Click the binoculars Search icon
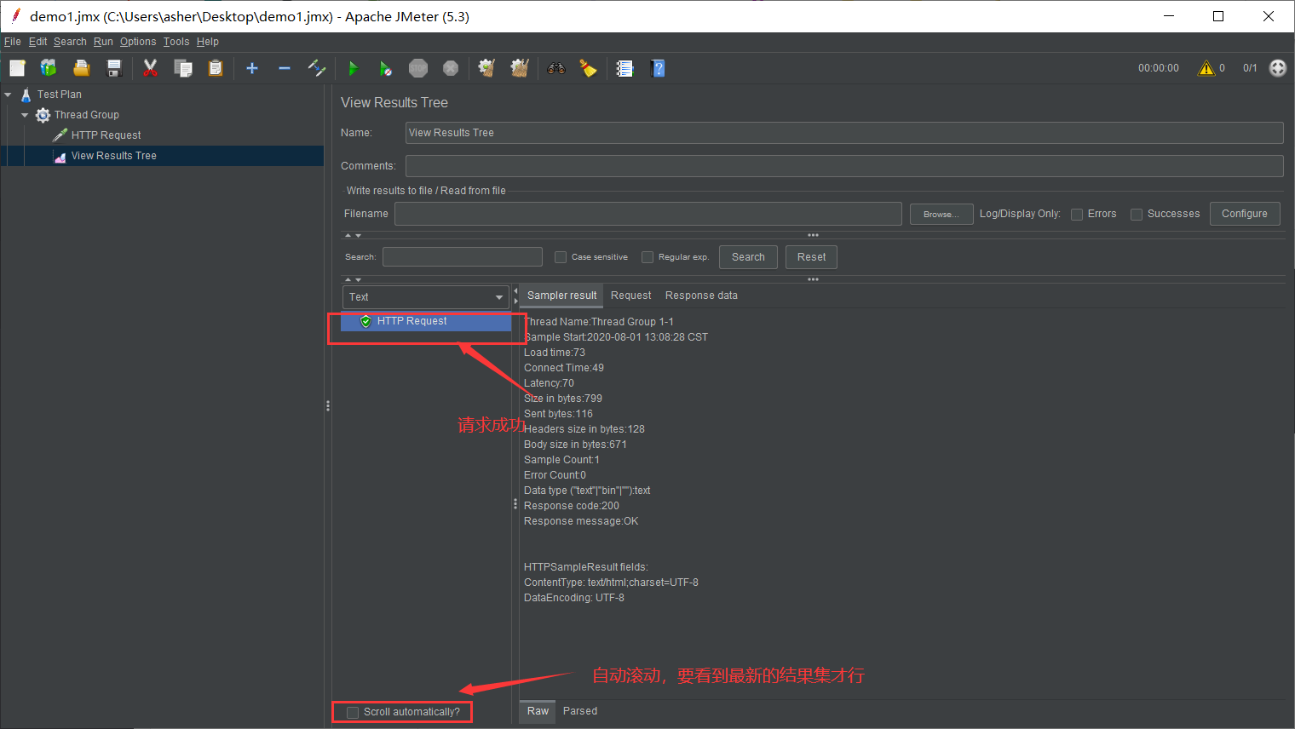The height and width of the screenshot is (729, 1295). [x=556, y=68]
